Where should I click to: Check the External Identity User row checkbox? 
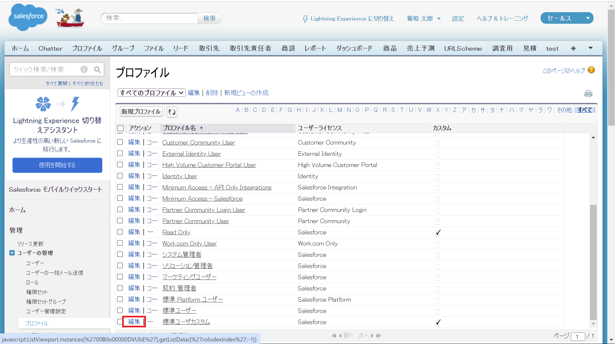pyautogui.click(x=120, y=153)
